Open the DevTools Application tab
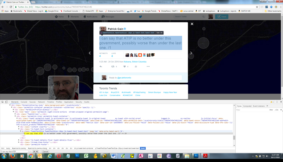Viewport: 283px width, 162px height. [69, 102]
